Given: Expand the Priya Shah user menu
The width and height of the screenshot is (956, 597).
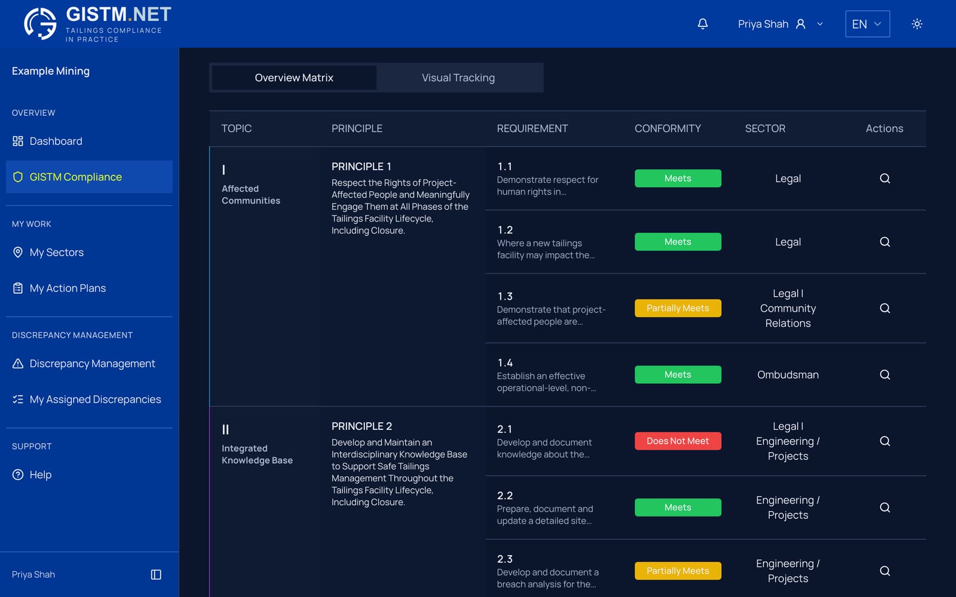Looking at the screenshot, I should [780, 24].
